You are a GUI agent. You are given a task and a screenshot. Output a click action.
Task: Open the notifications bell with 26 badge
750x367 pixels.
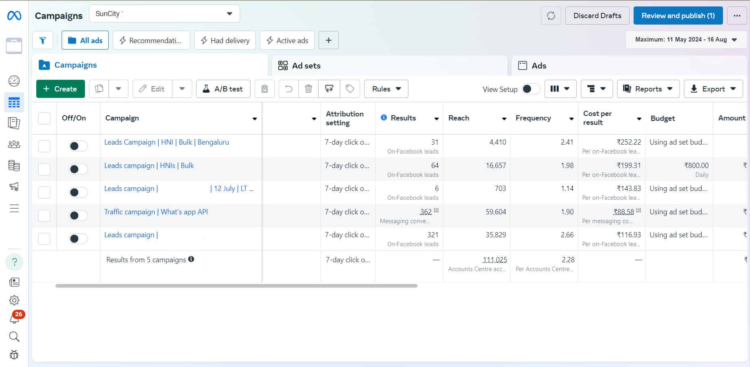15,318
